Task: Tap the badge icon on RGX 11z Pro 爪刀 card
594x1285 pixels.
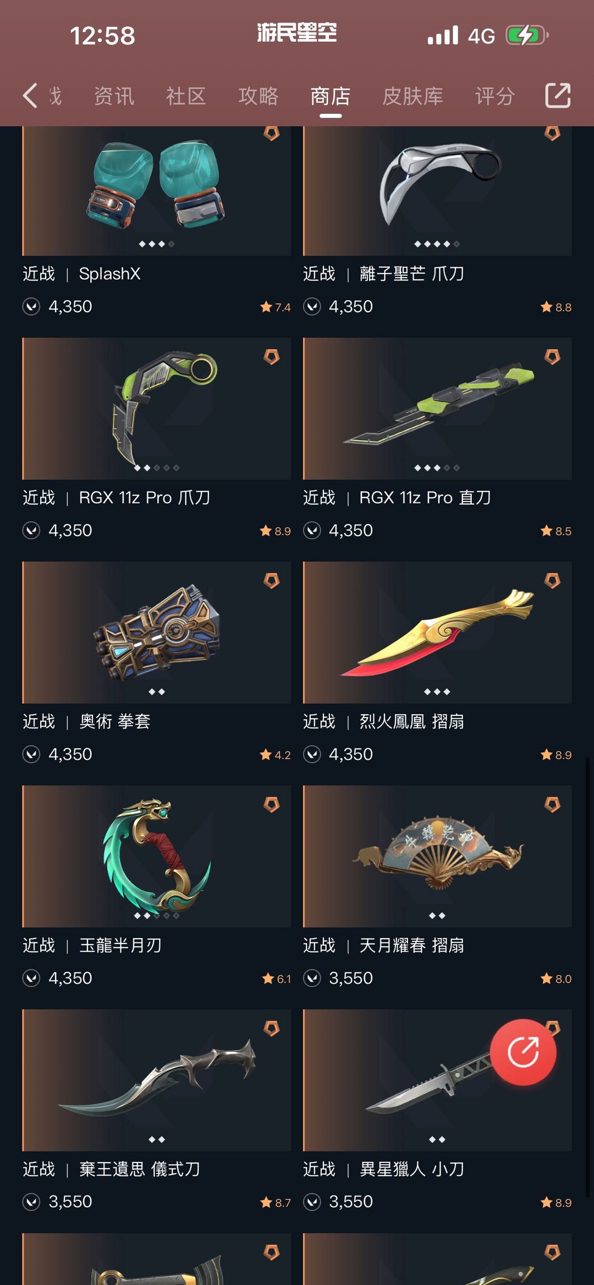Action: pos(272,357)
